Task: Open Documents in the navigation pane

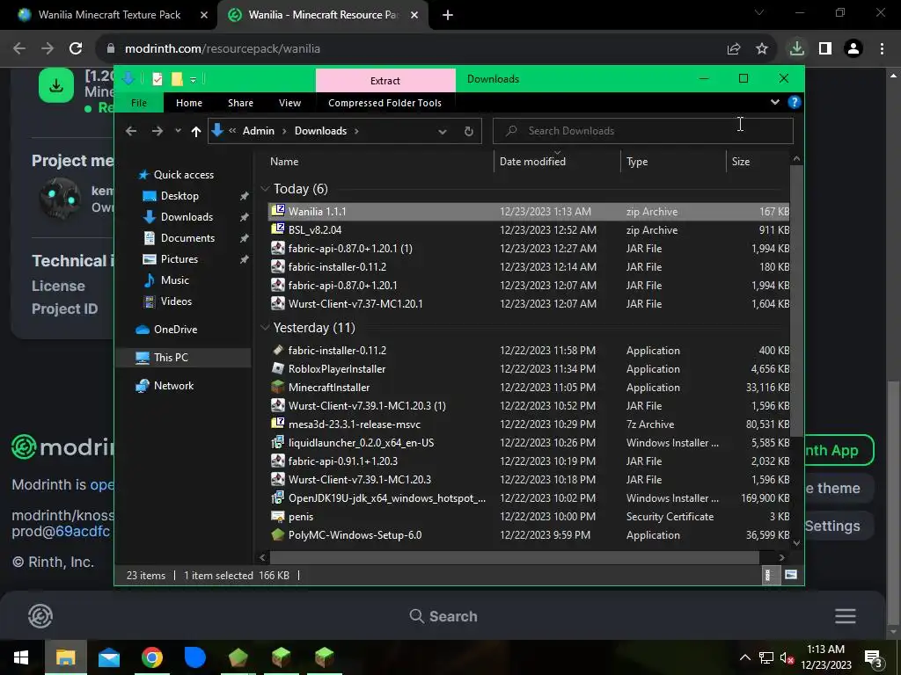Action: point(187,237)
